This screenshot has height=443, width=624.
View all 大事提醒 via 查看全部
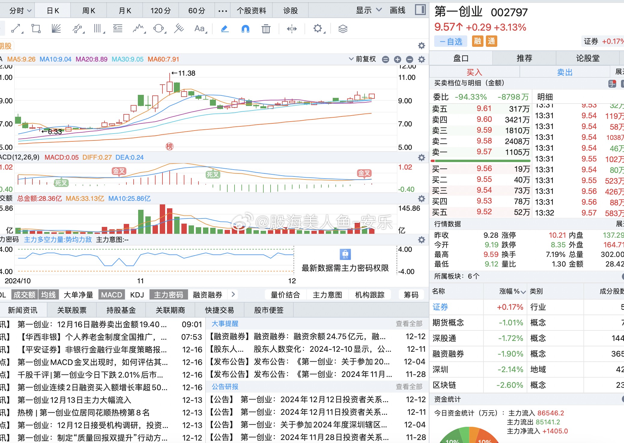(x=409, y=324)
